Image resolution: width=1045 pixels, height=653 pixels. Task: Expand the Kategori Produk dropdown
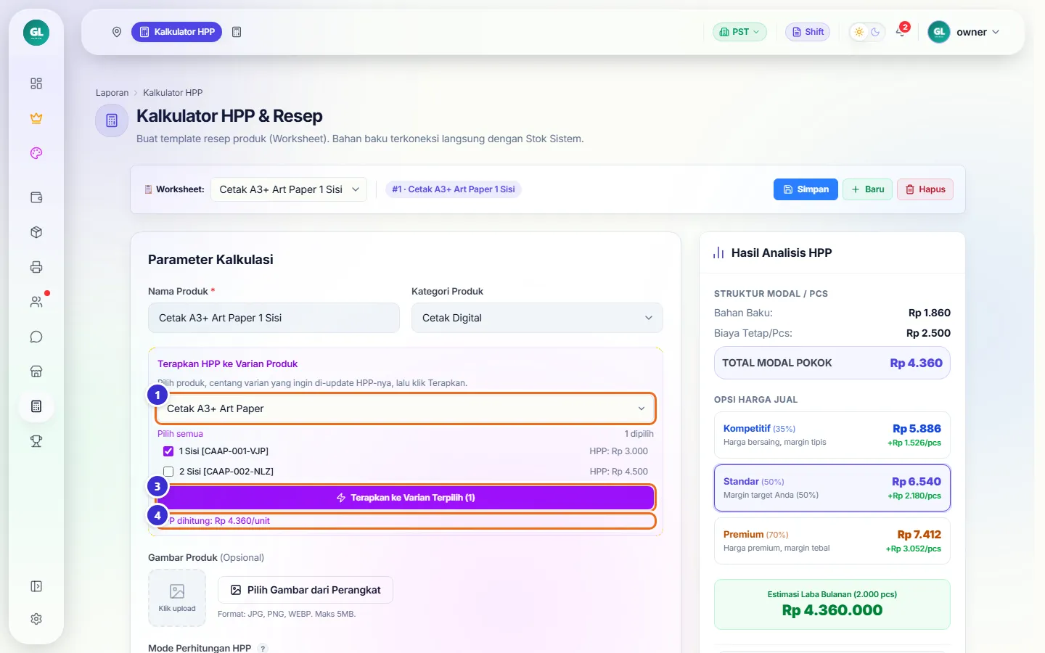point(537,318)
